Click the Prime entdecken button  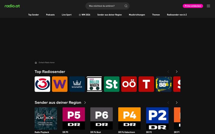[193, 6]
